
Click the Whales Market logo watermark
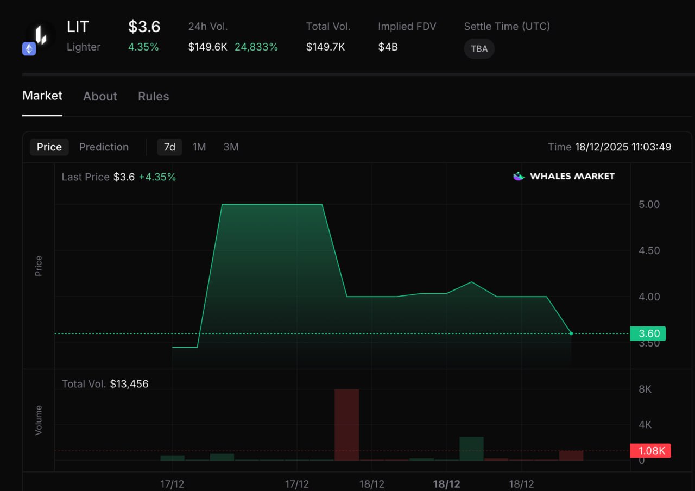pyautogui.click(x=564, y=176)
